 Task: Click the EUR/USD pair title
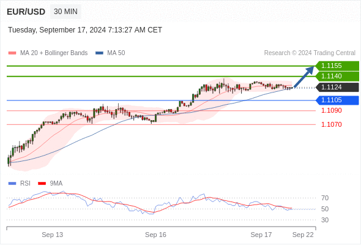(26, 12)
